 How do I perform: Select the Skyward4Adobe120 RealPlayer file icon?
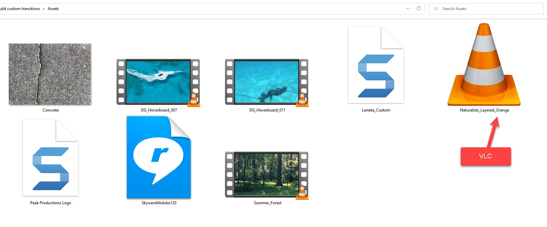click(x=158, y=157)
